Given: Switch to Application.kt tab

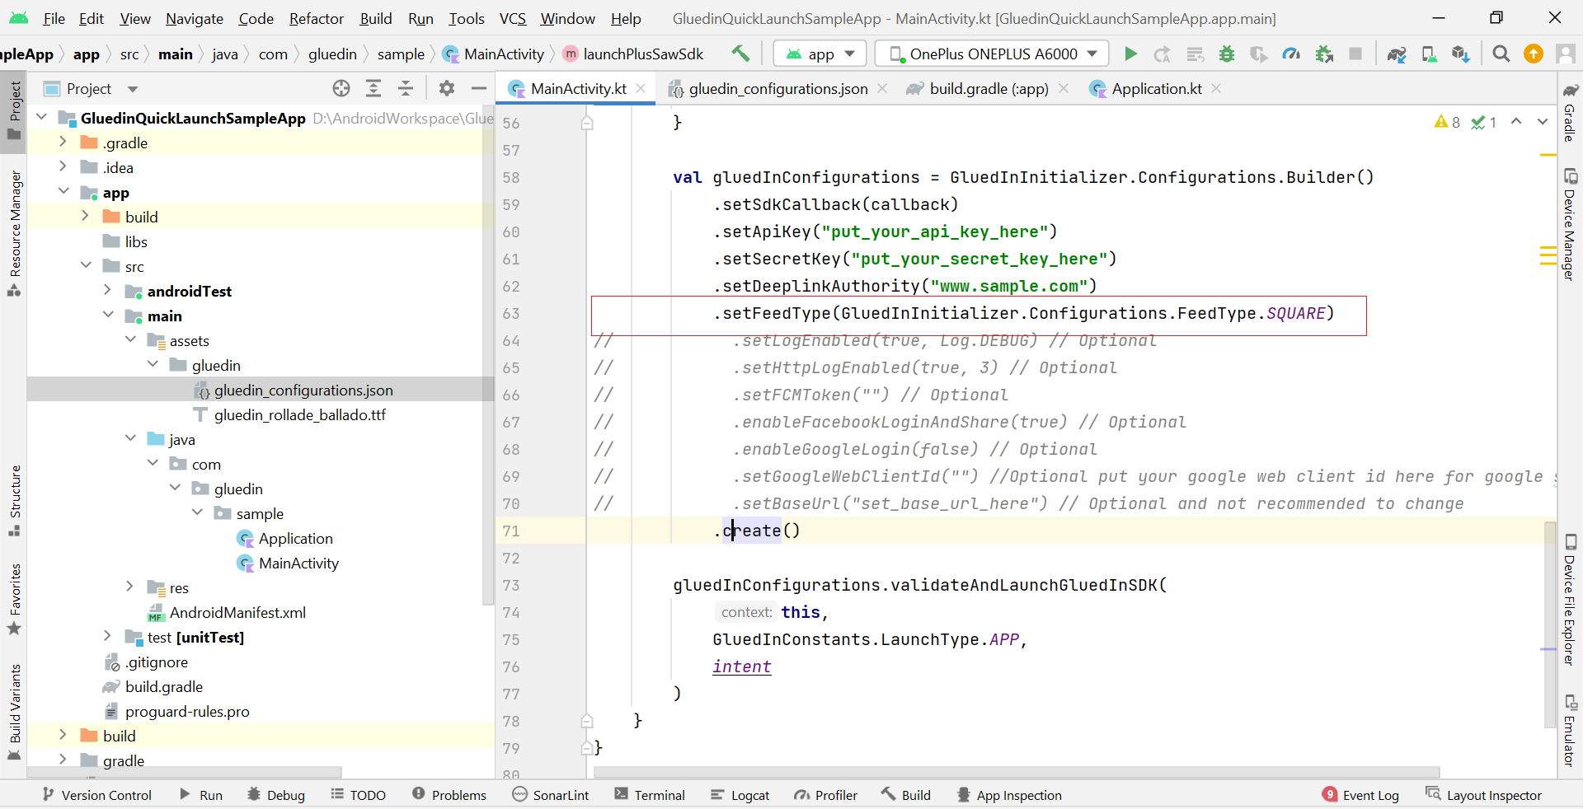Looking at the screenshot, I should click(x=1157, y=88).
